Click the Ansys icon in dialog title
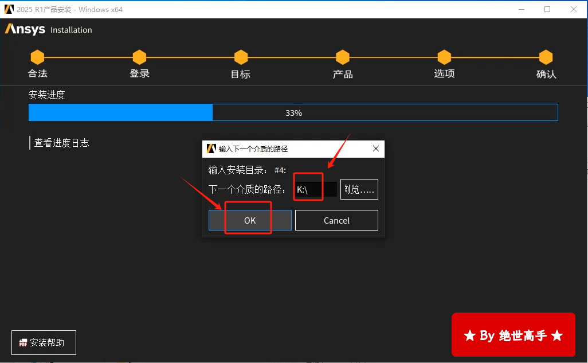Image resolution: width=588 pixels, height=363 pixels. pos(211,149)
